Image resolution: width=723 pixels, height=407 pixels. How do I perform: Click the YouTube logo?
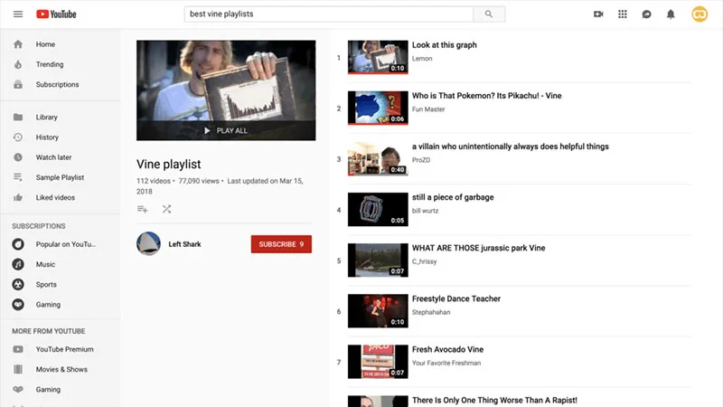click(56, 14)
